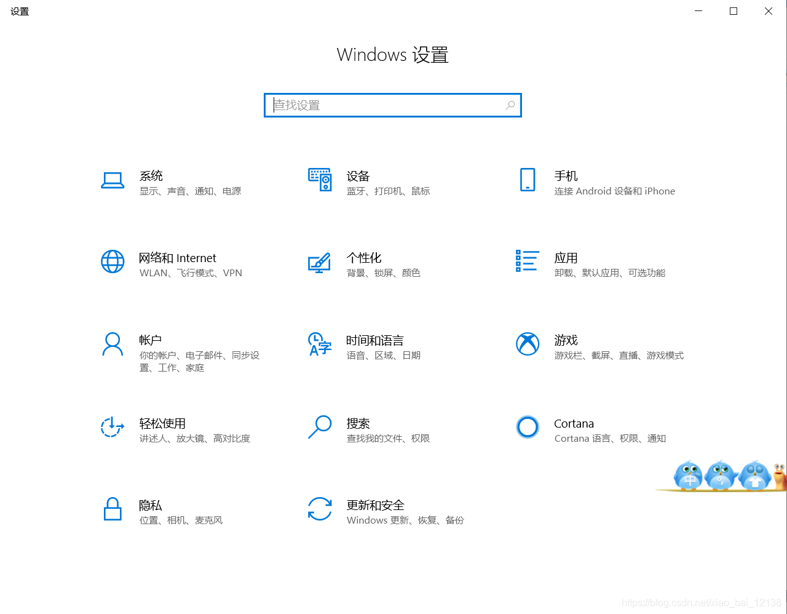Click the blue bird with question mark
Screen dimensions: 787x614
tap(721, 475)
